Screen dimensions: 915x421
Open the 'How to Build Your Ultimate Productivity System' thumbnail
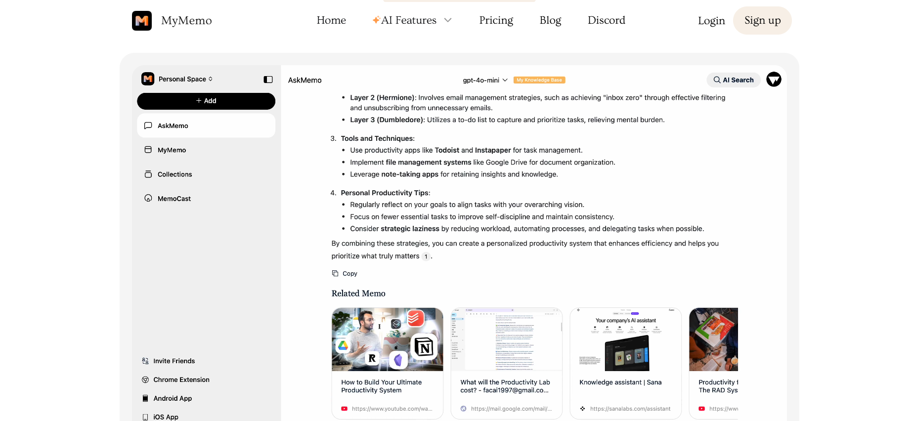coord(388,339)
